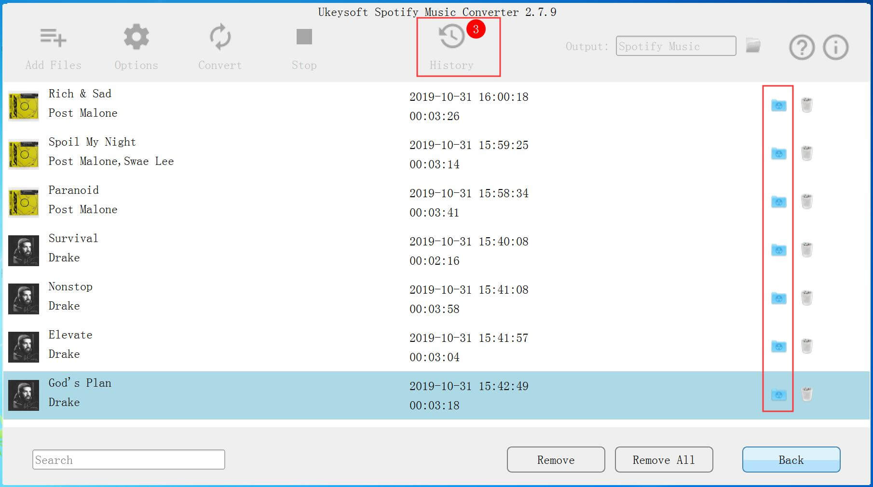Open the output folder for Rich & Sad
This screenshot has height=487, width=873.
pyautogui.click(x=778, y=105)
